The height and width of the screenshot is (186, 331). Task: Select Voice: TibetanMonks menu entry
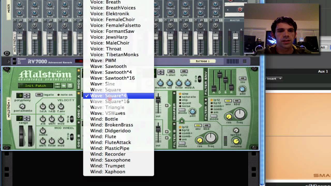[118, 55]
